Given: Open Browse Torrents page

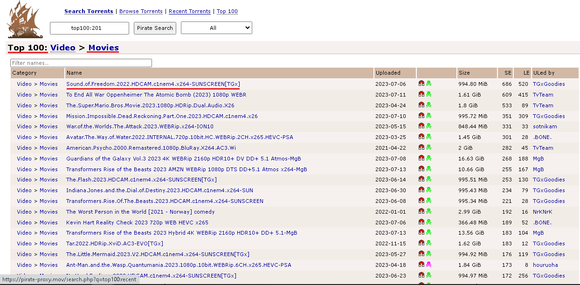Looking at the screenshot, I should coord(141,11).
